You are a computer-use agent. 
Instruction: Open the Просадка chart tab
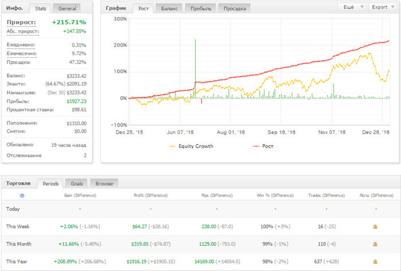(x=234, y=9)
